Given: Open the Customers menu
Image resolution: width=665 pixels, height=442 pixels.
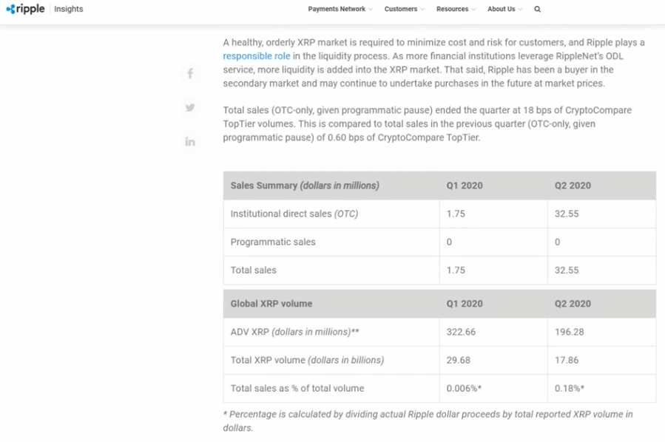Looking at the screenshot, I should (400, 9).
